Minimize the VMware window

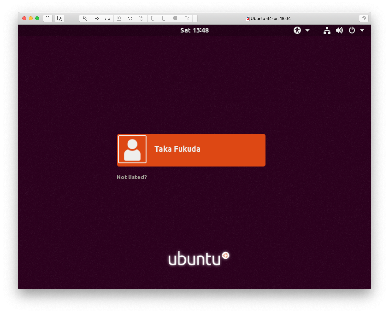pyautogui.click(x=31, y=18)
